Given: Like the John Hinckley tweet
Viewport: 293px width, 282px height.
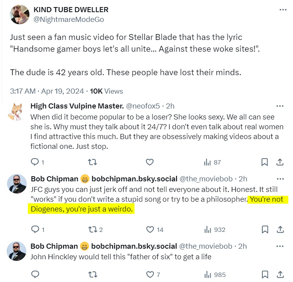Looking at the screenshot, I should pos(149,274).
